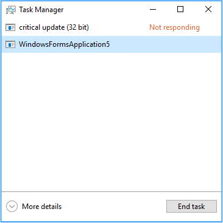Click gap between critical update and status
The height and width of the screenshot is (223, 223).
(119, 27)
